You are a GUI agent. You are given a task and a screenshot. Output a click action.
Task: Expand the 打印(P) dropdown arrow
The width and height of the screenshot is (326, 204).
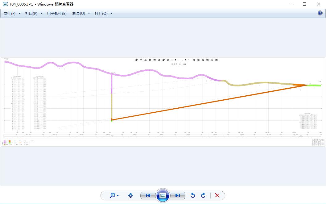[x=41, y=14]
